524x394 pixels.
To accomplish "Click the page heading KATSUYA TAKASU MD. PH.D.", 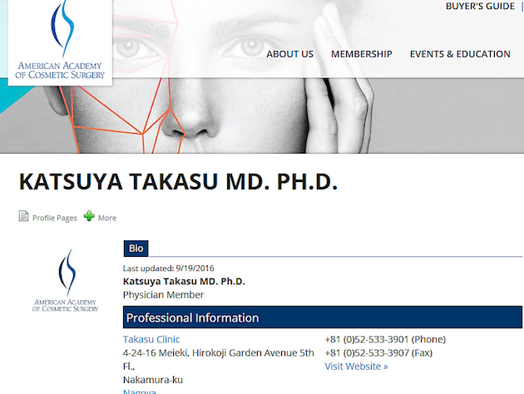I will coord(179,182).
